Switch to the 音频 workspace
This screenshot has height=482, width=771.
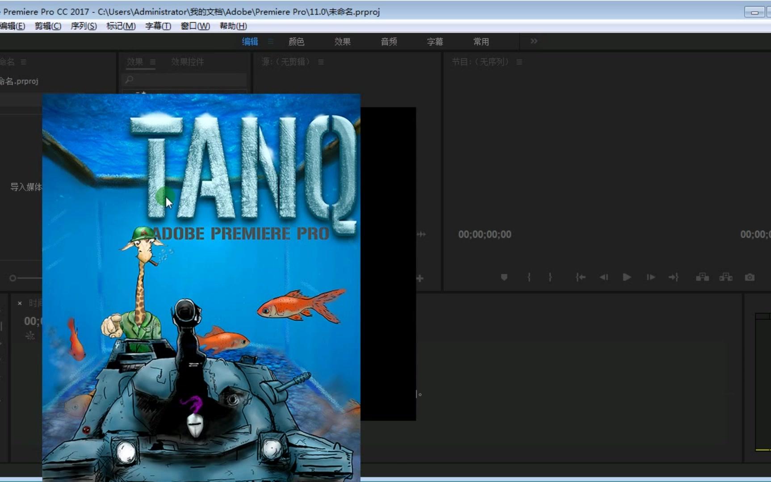point(389,42)
